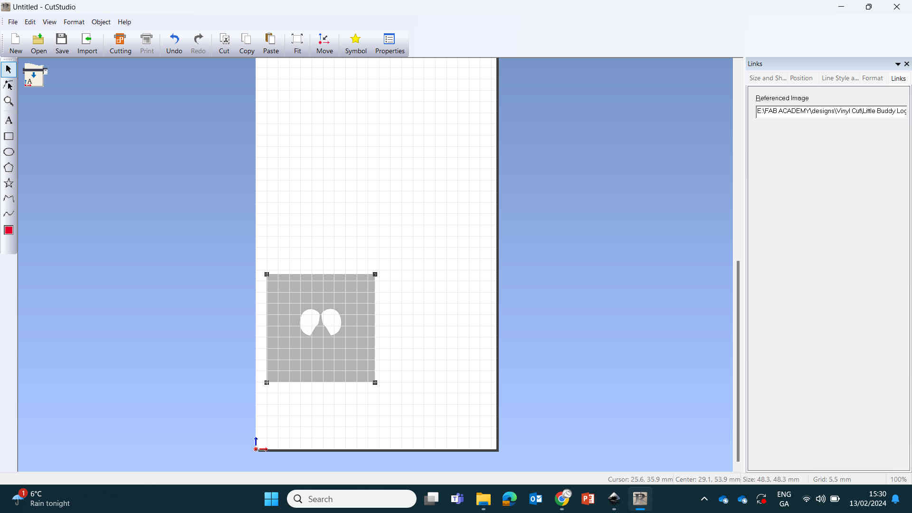
Task: Paste from clipboard
Action: tap(271, 44)
